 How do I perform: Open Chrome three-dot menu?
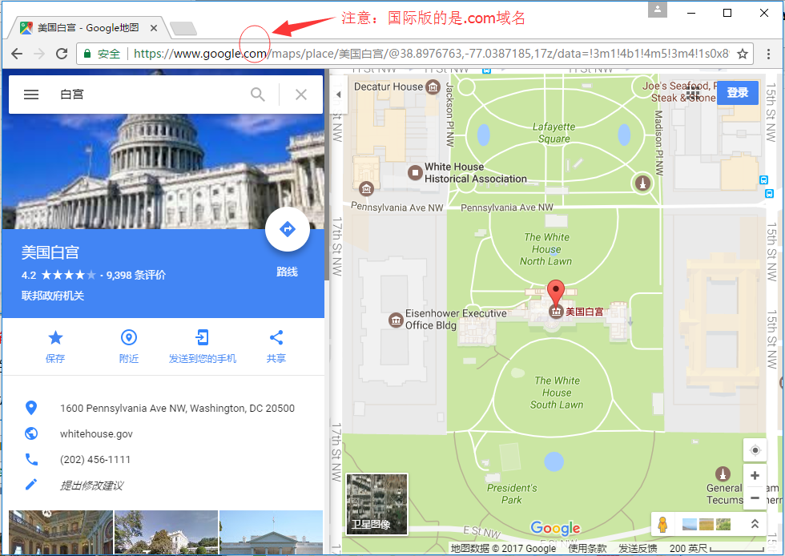pyautogui.click(x=768, y=54)
